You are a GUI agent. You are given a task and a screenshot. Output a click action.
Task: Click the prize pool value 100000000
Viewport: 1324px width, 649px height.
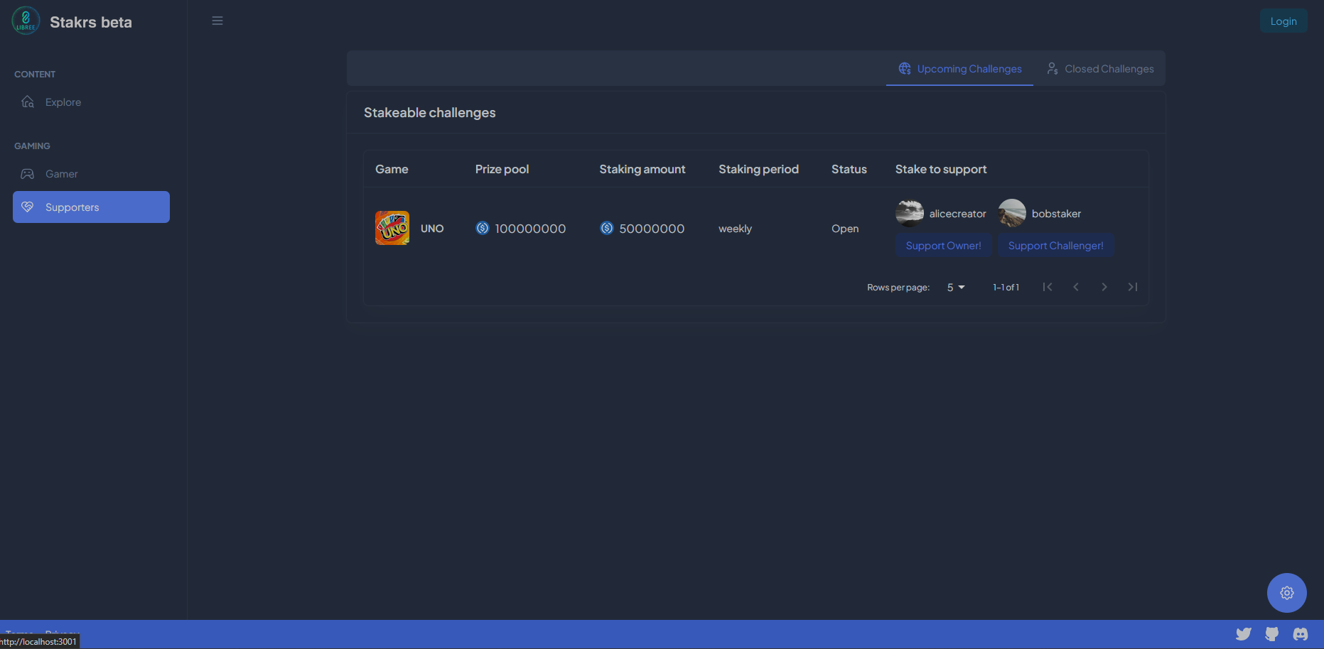tap(530, 229)
